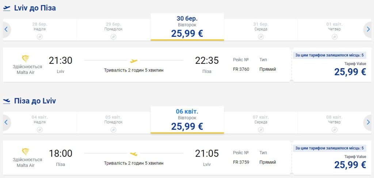Viewport: 374px width, 178px height.
Task: Click the plane icon on the 21:30 flight route line
Action: coord(134,61)
